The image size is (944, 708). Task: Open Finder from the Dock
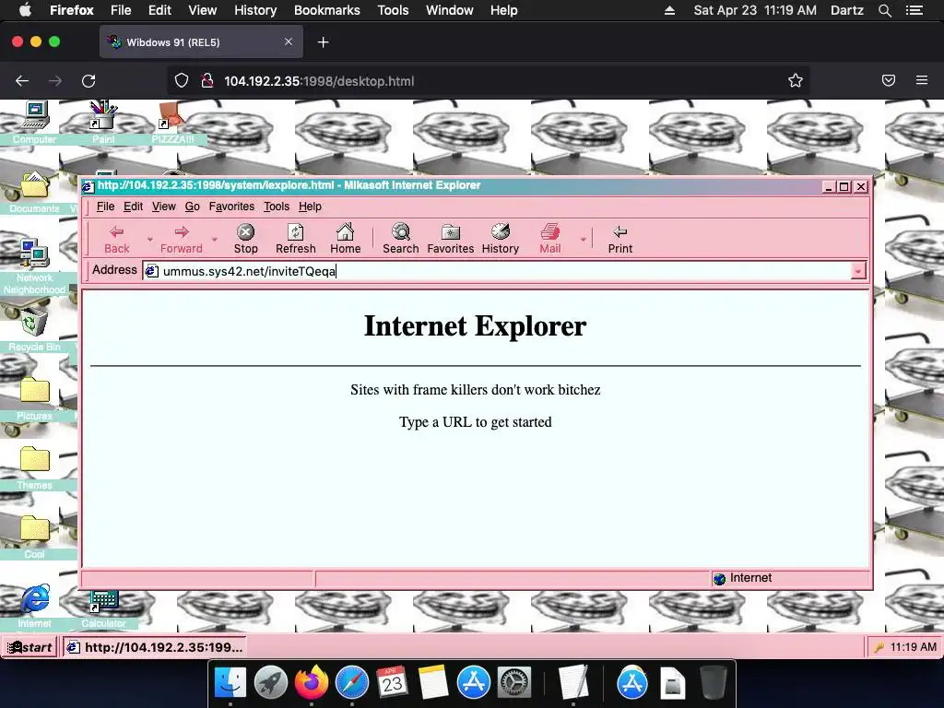click(230, 683)
